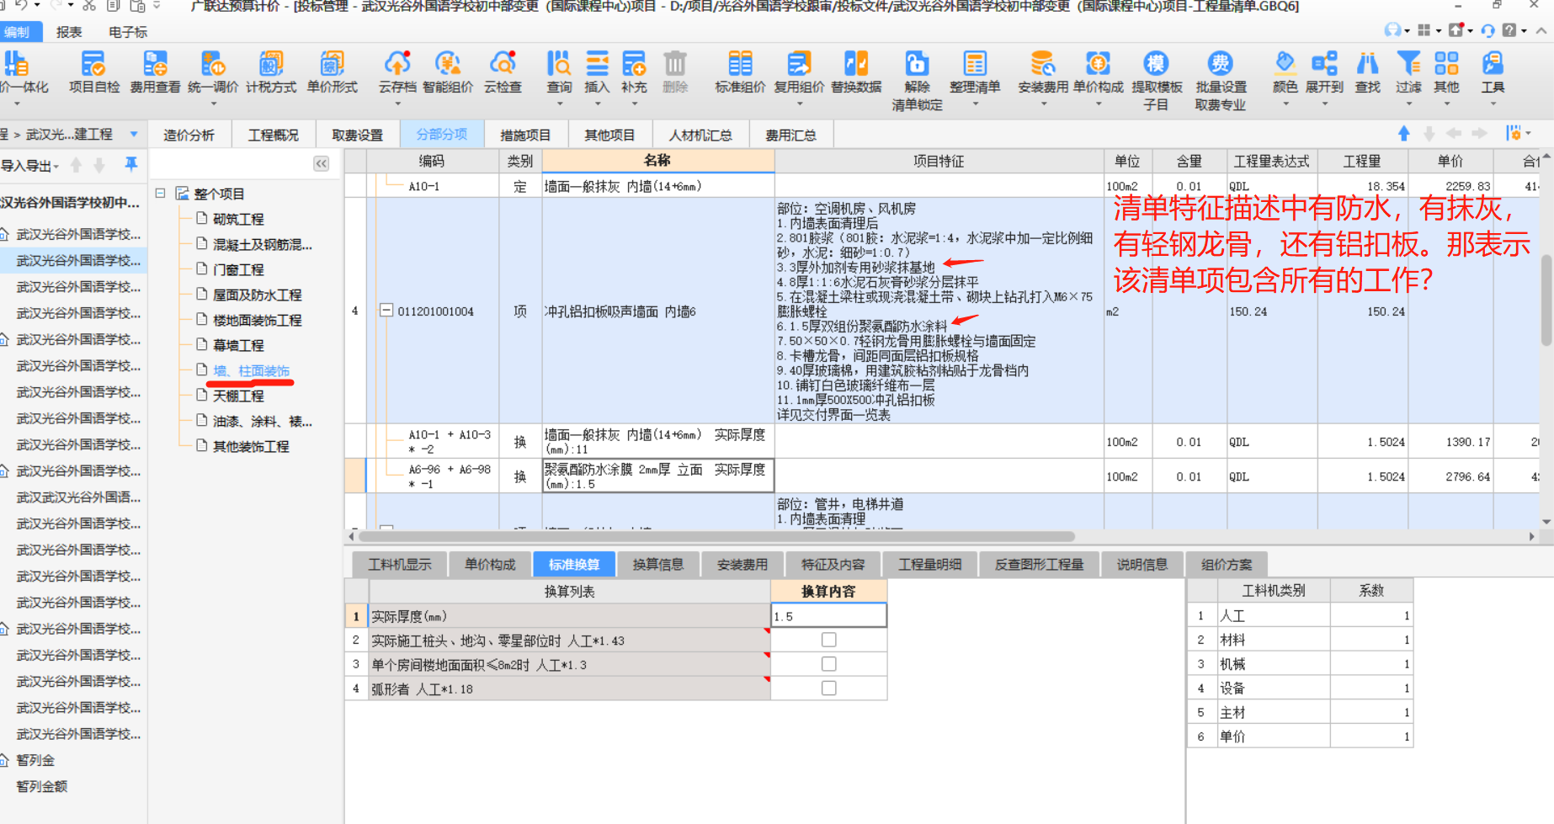The height and width of the screenshot is (824, 1554).
Task: Open dropdown arrow under 云存档
Action: click(x=397, y=104)
